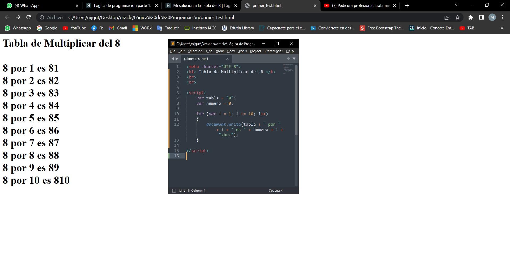Open the Gmail bookmark
This screenshot has height=273, width=510.
coord(118,28)
